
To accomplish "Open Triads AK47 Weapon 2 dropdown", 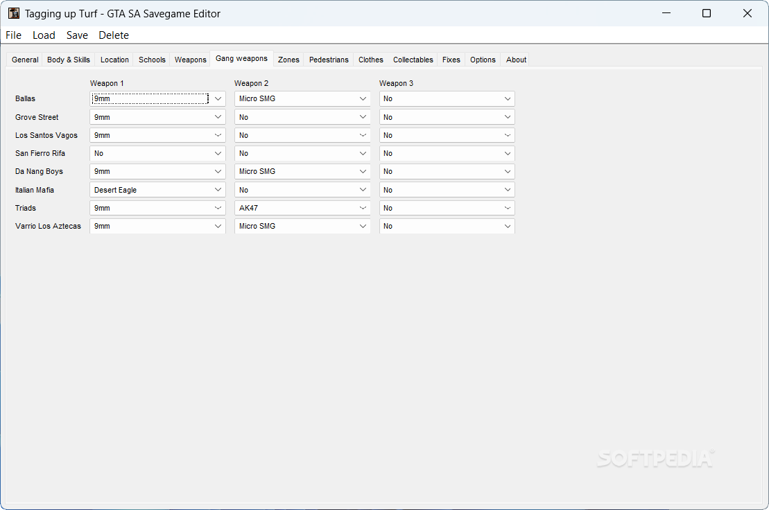I will coord(302,208).
